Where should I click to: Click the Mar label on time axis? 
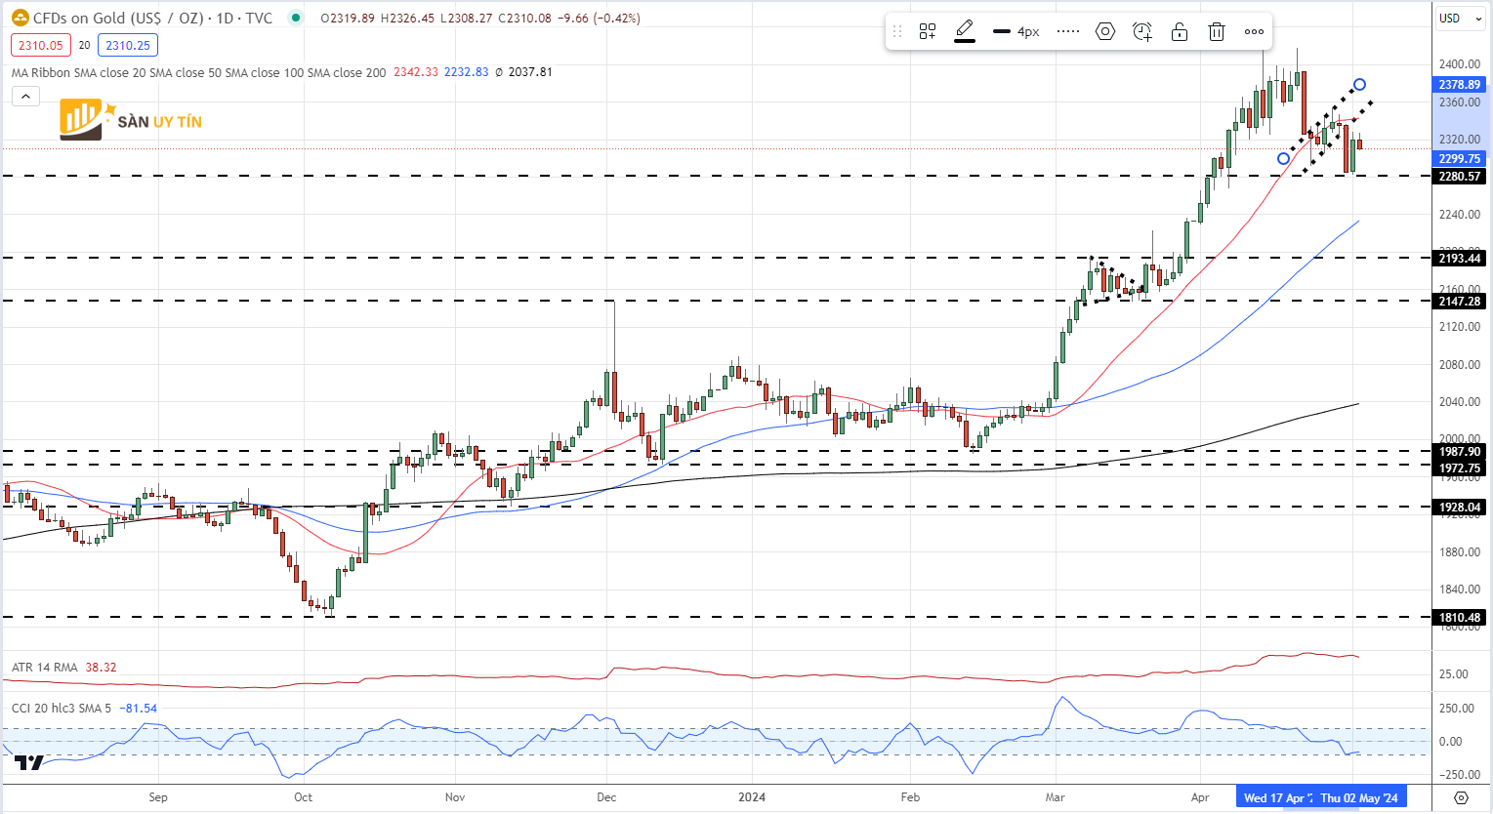click(1056, 797)
